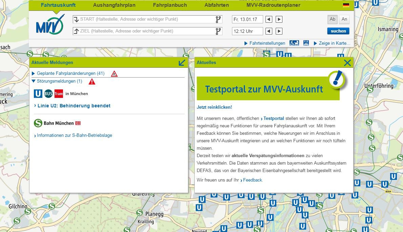Select the Unterföhring S-Bahn station marker

370,89
